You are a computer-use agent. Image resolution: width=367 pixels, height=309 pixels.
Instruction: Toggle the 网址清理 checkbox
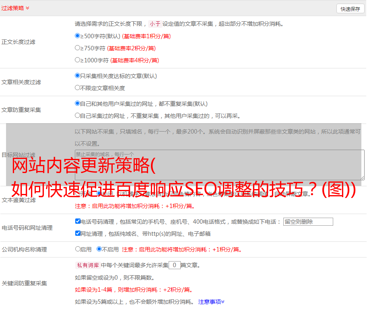(x=78, y=233)
